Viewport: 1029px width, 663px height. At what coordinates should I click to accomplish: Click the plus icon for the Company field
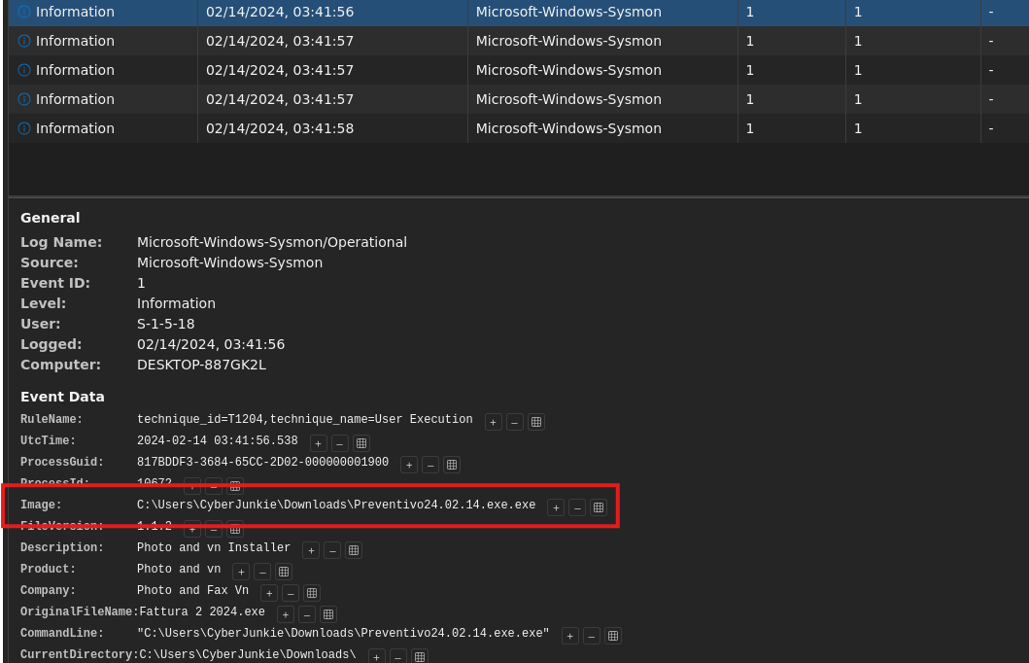269,593
